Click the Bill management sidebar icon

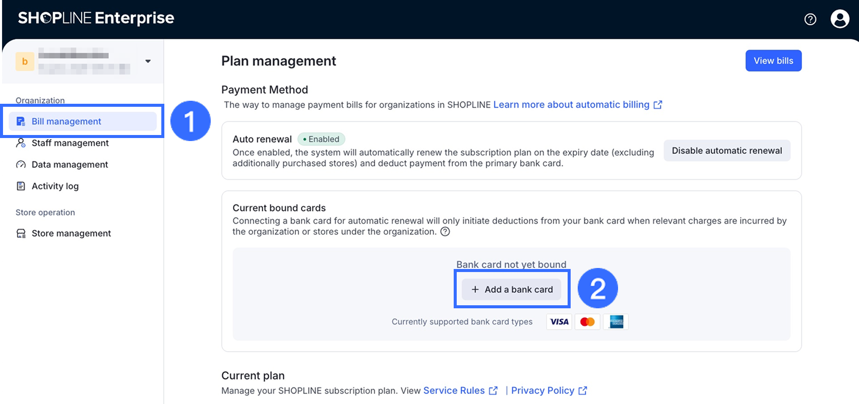pyautogui.click(x=21, y=121)
